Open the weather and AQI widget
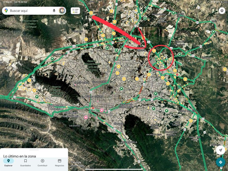The image size is (228, 171). click(75, 11)
